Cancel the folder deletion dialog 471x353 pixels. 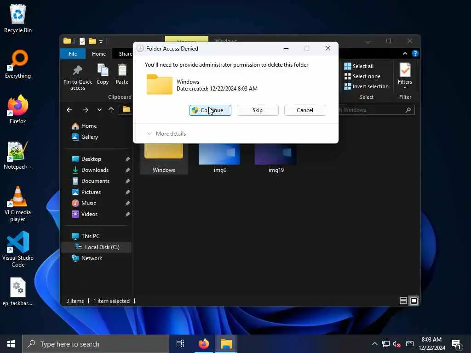click(x=305, y=110)
